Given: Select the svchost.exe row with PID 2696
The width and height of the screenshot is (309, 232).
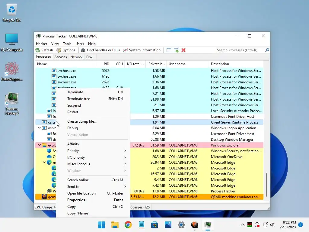Looking at the screenshot, I should (x=149, y=82).
